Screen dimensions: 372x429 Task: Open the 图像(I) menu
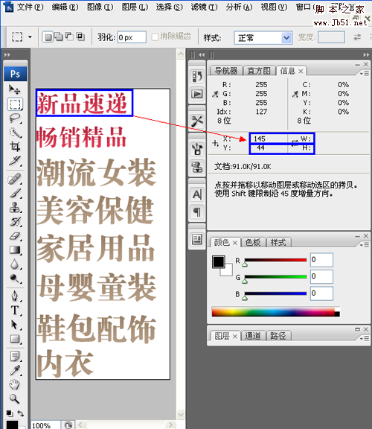tap(100, 7)
